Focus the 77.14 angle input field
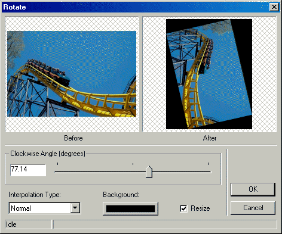The image size is (282, 234). (x=28, y=170)
